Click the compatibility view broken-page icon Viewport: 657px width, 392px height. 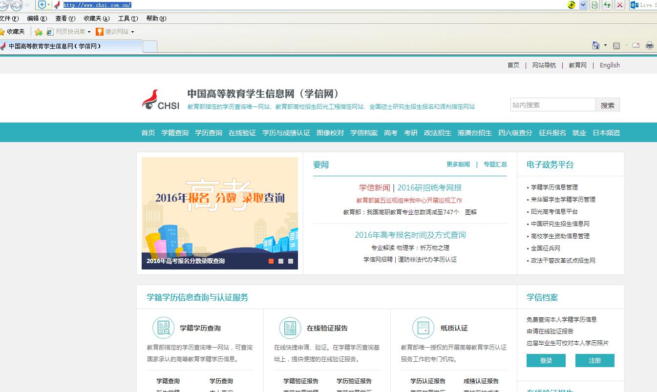594,5
